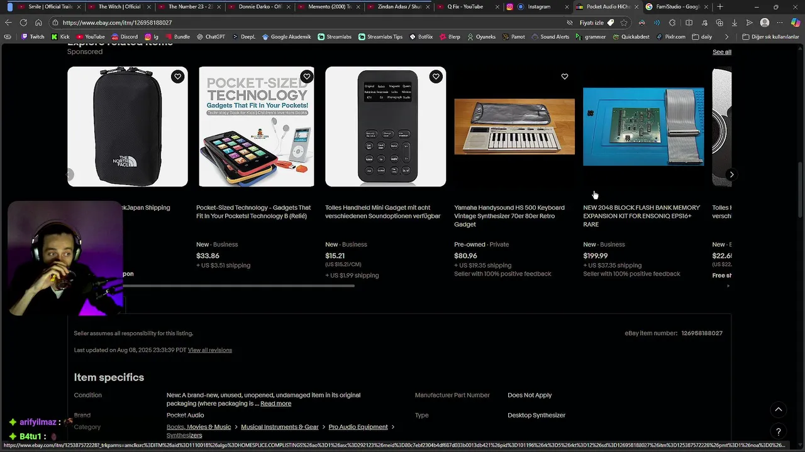Click the page vertical scrollbar
The height and width of the screenshot is (452, 805).
click(x=801, y=190)
